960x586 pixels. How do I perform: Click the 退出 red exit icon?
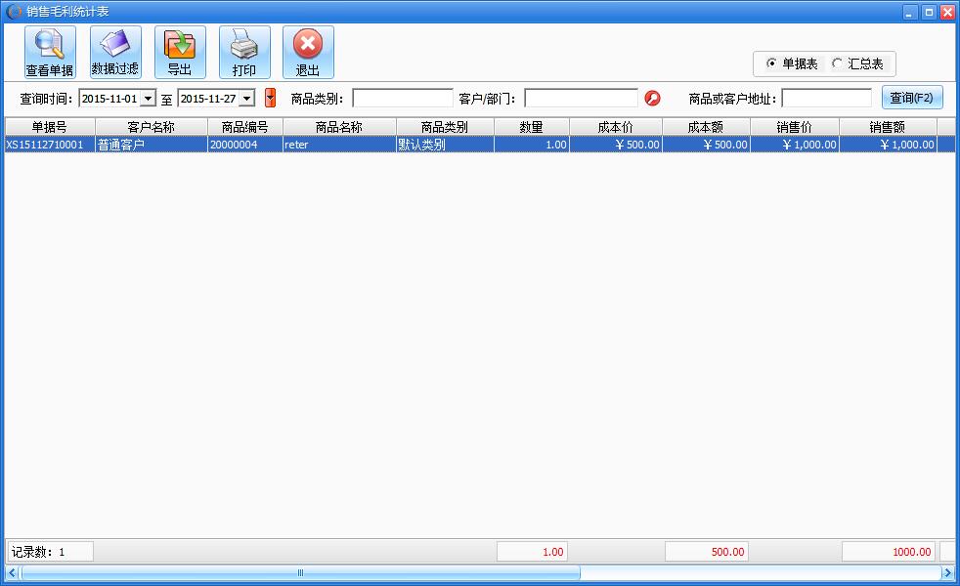coord(308,52)
